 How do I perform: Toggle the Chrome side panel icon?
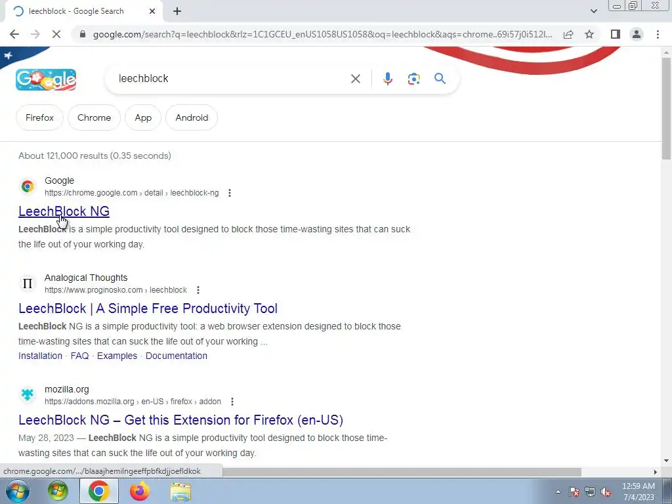616,34
